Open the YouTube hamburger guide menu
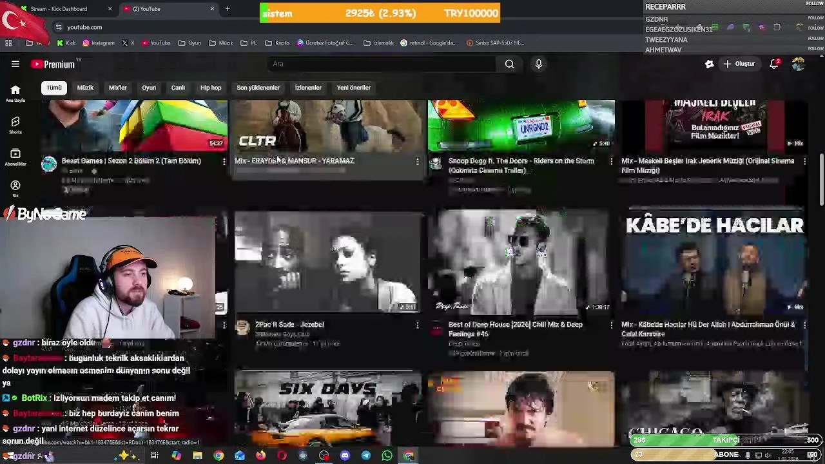The height and width of the screenshot is (464, 825). tap(15, 64)
